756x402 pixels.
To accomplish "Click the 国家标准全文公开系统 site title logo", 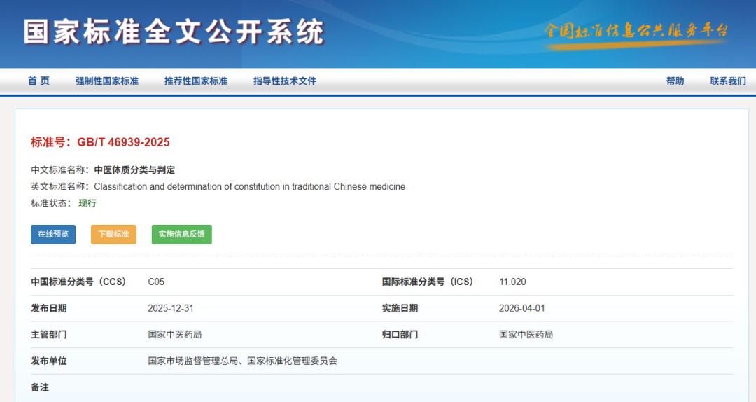I will [x=174, y=32].
